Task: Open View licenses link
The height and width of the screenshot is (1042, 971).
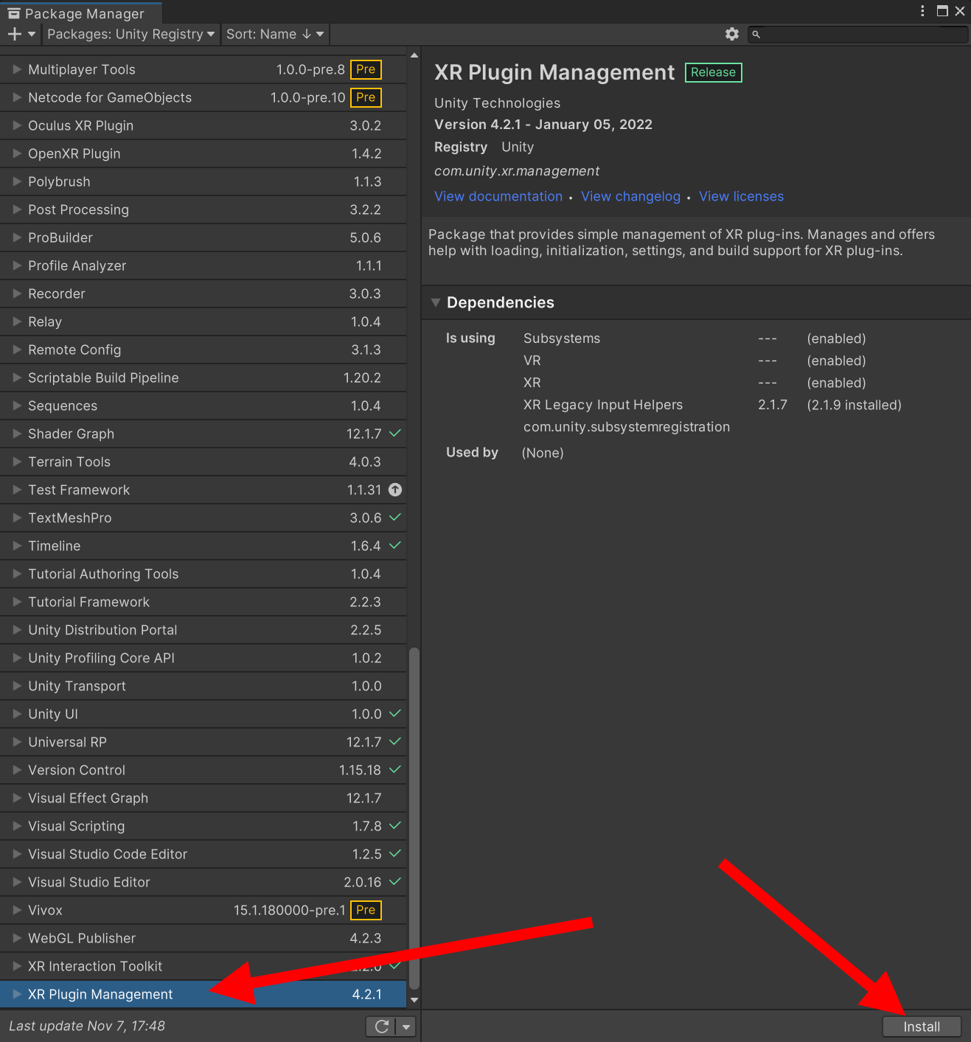Action: click(741, 196)
